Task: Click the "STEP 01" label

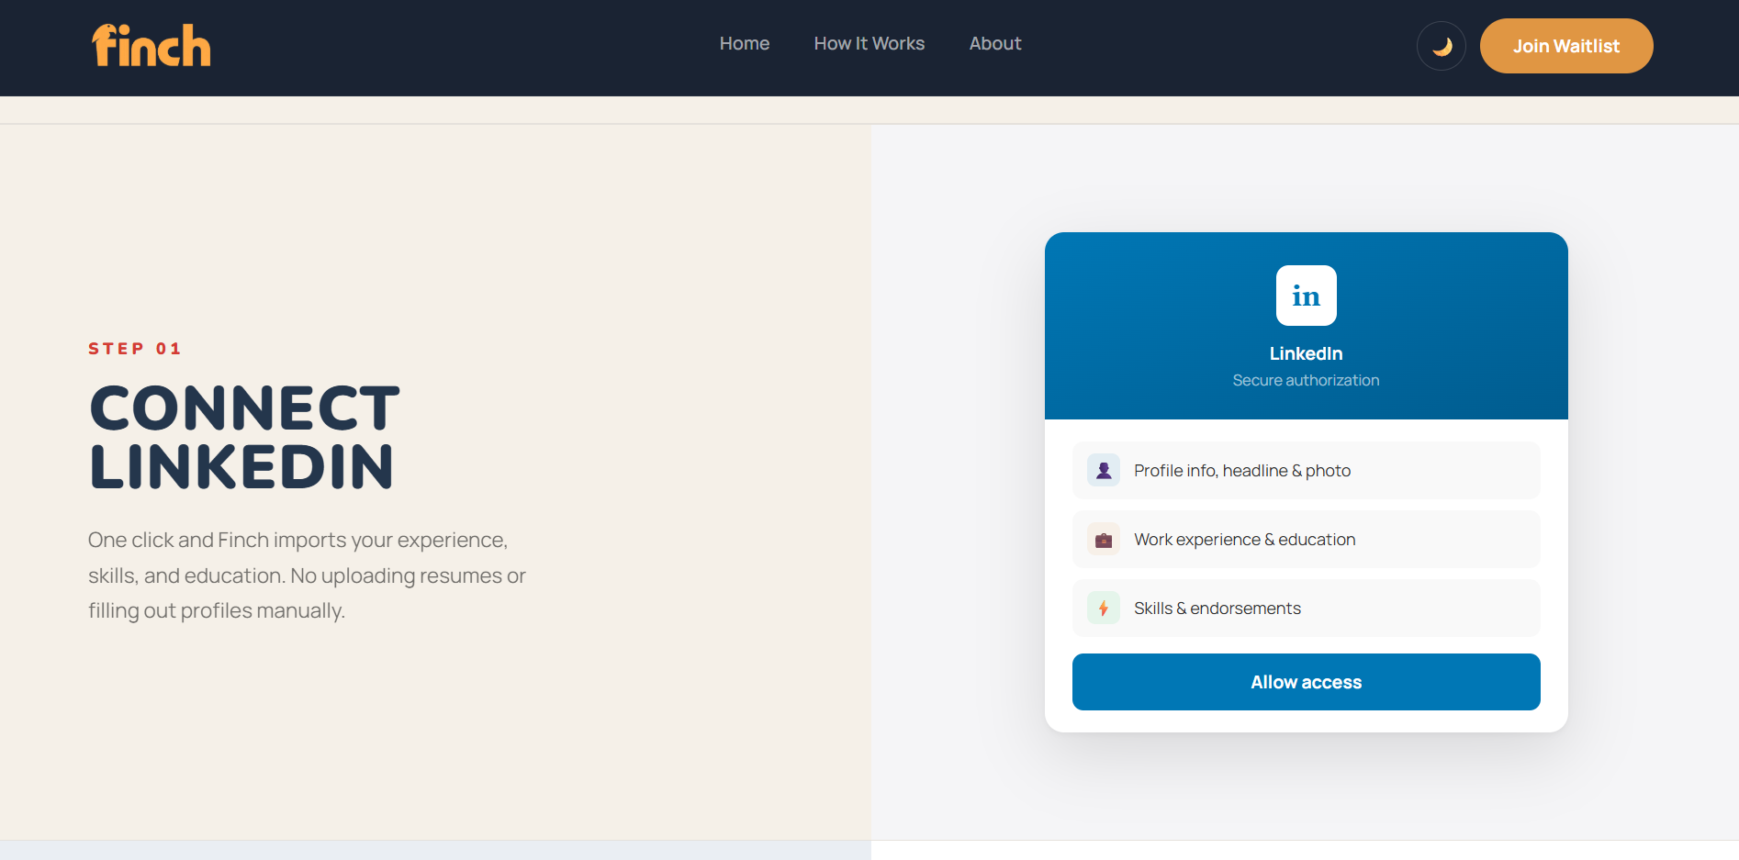Action: [x=135, y=349]
